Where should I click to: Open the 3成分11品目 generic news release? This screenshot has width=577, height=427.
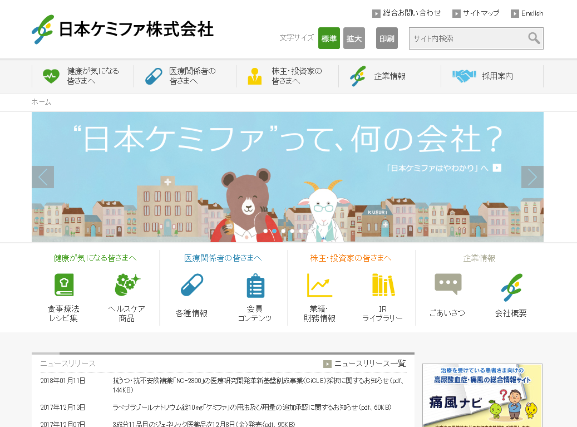[204, 424]
